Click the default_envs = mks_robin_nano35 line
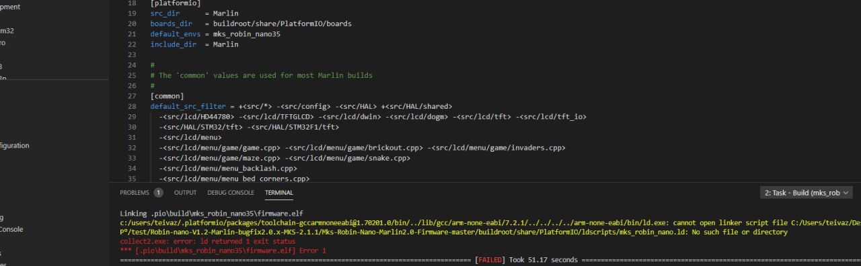 (215, 34)
